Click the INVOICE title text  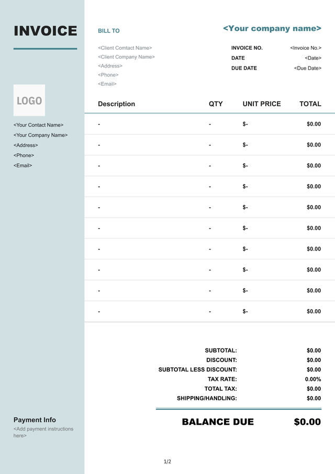pos(45,31)
